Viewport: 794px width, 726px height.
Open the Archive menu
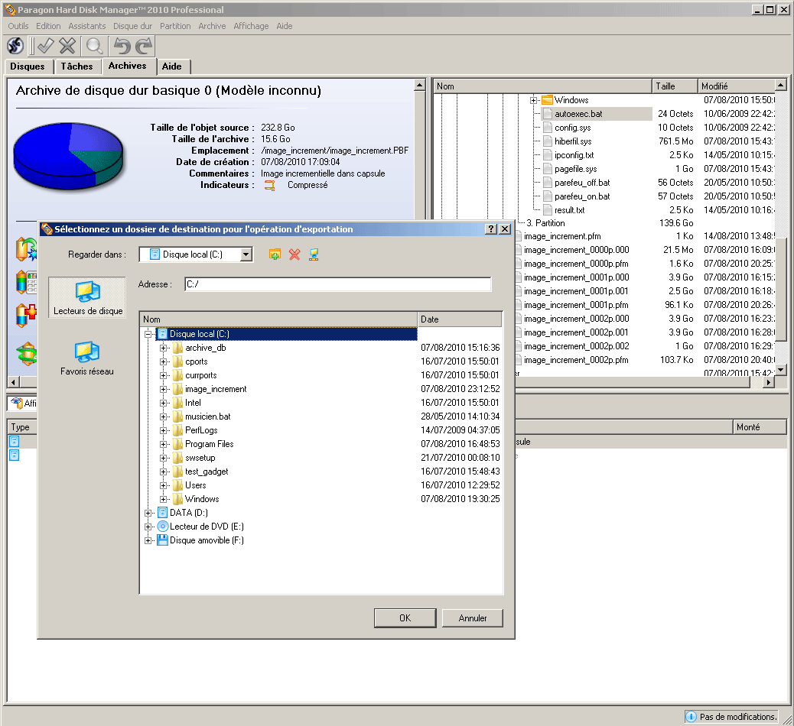point(212,26)
